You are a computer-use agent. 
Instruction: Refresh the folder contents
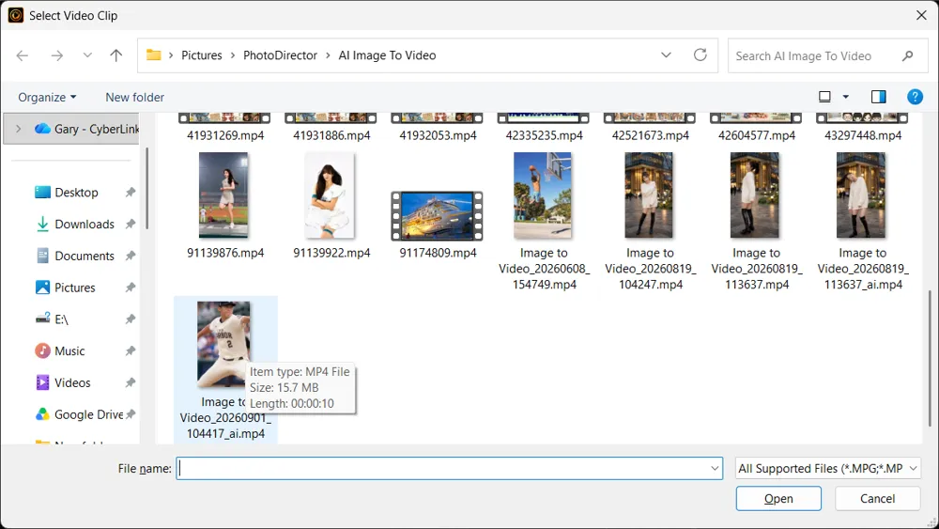click(x=700, y=55)
